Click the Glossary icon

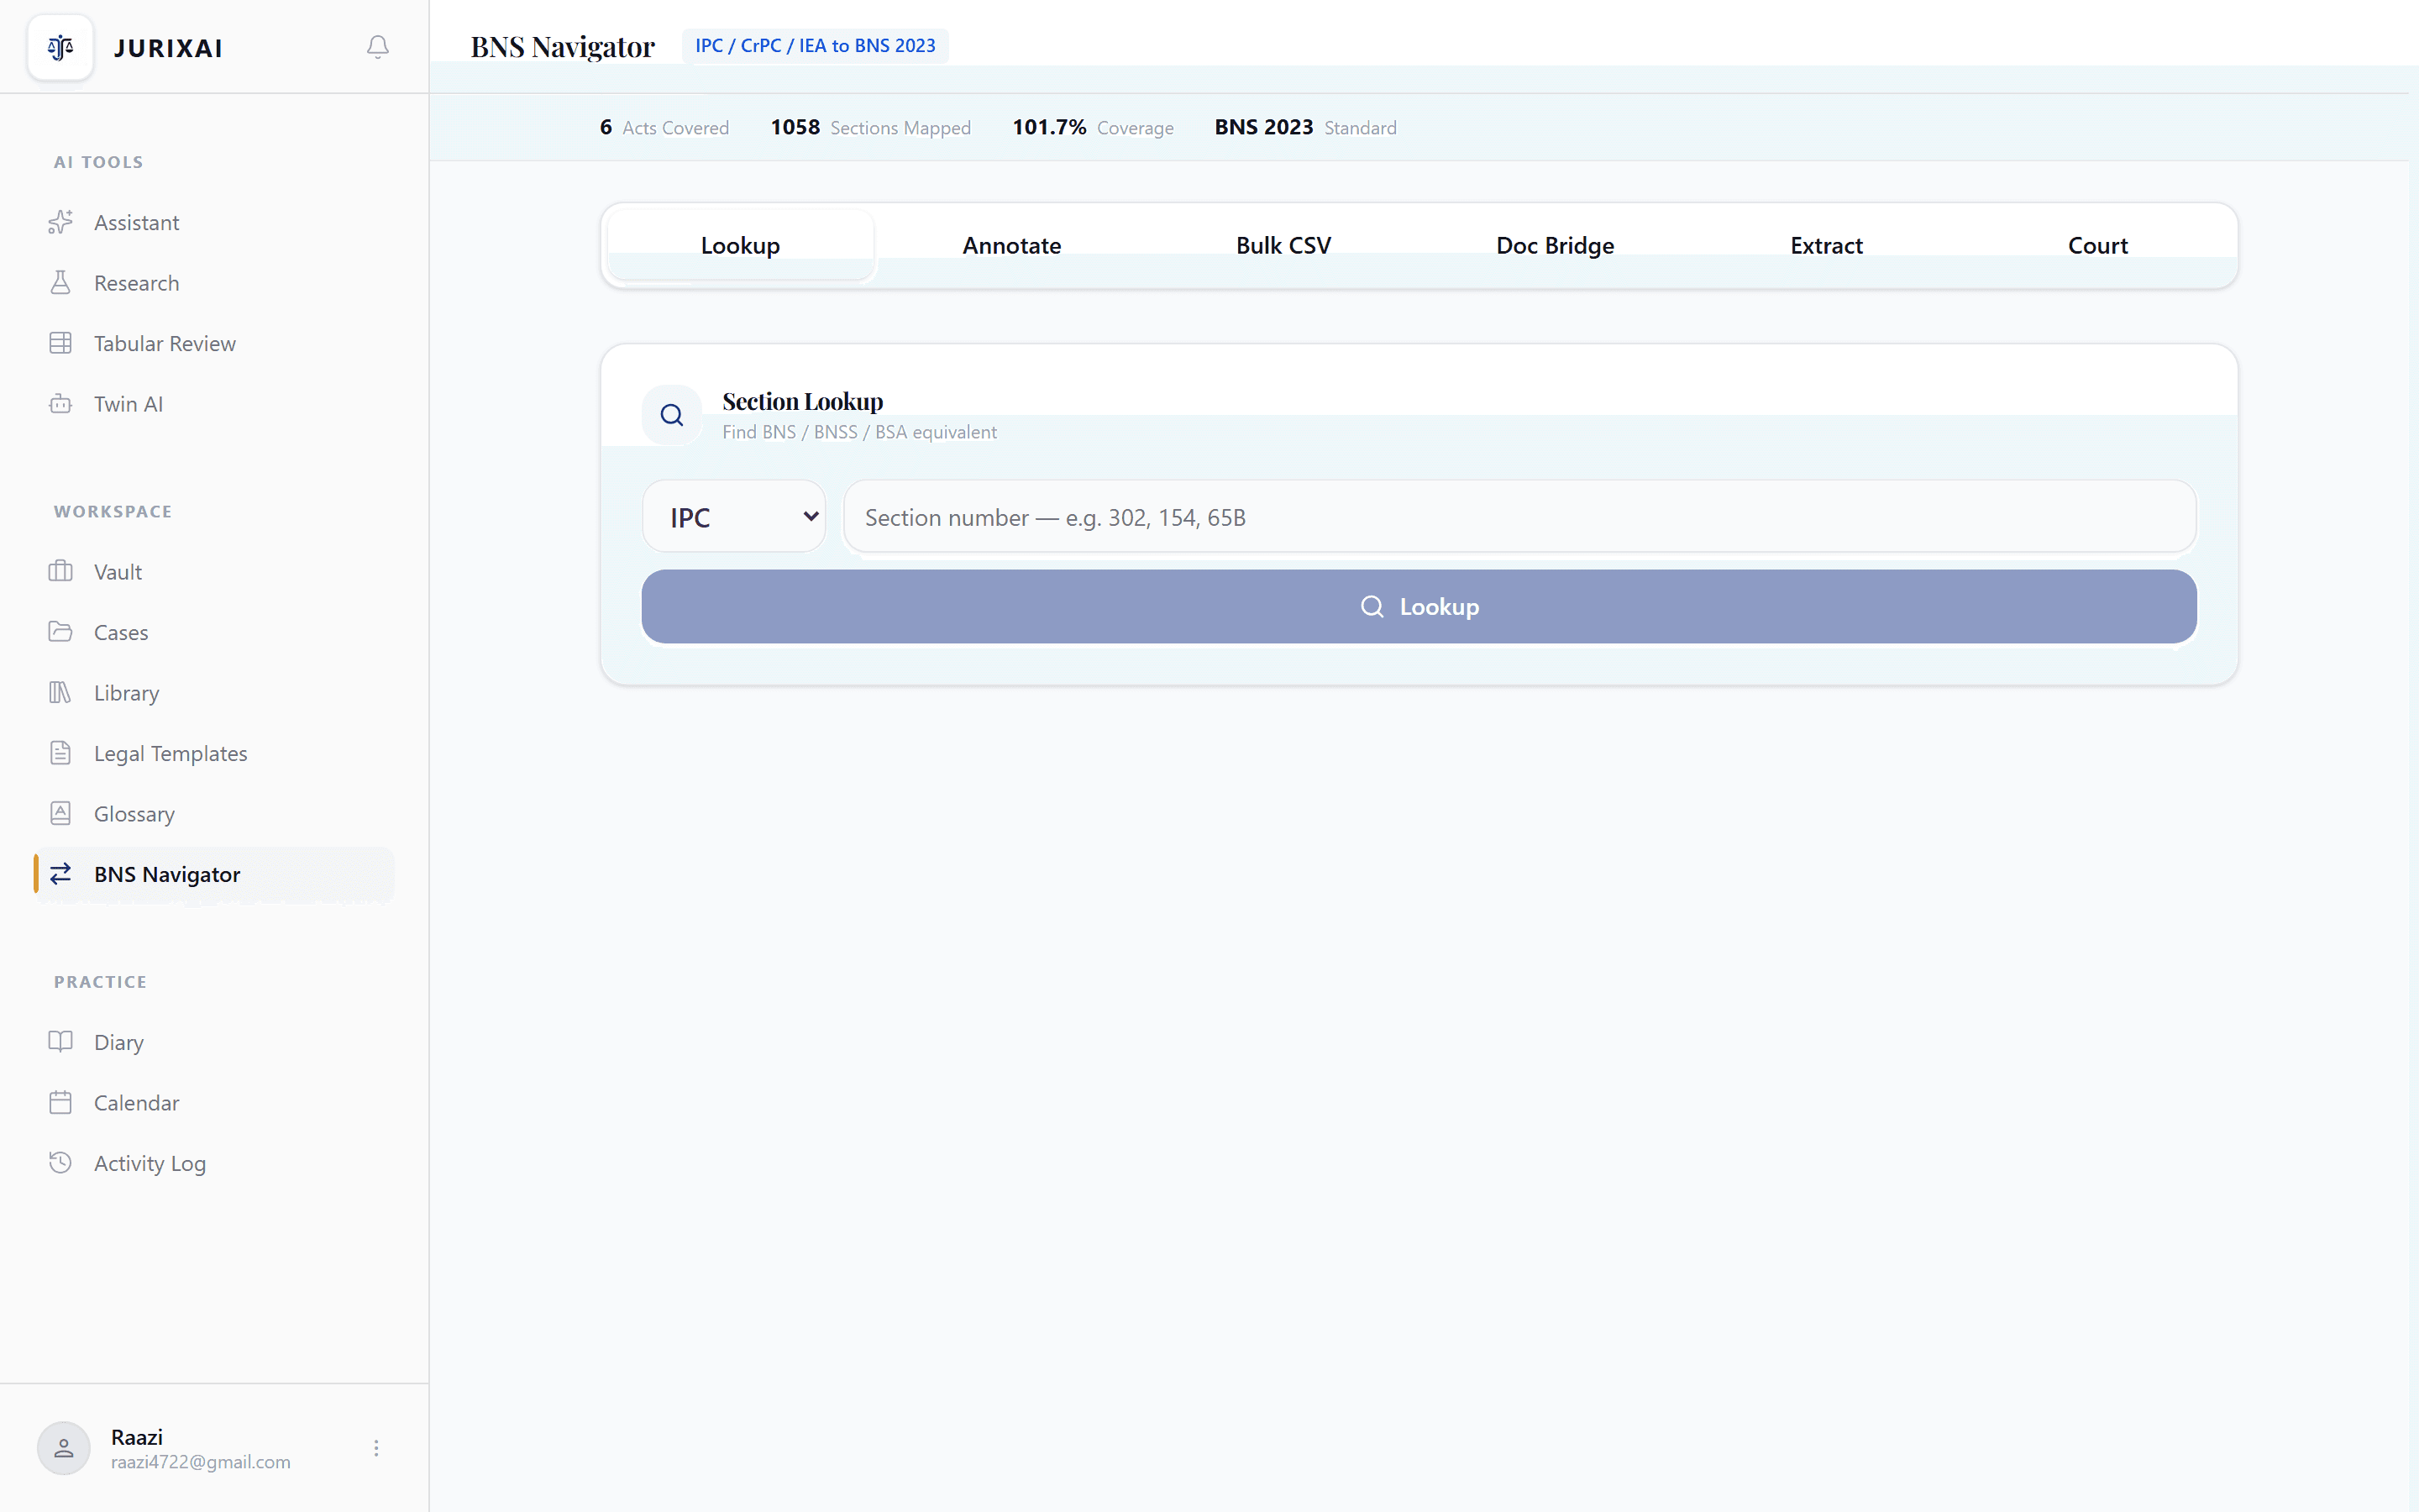(x=60, y=813)
